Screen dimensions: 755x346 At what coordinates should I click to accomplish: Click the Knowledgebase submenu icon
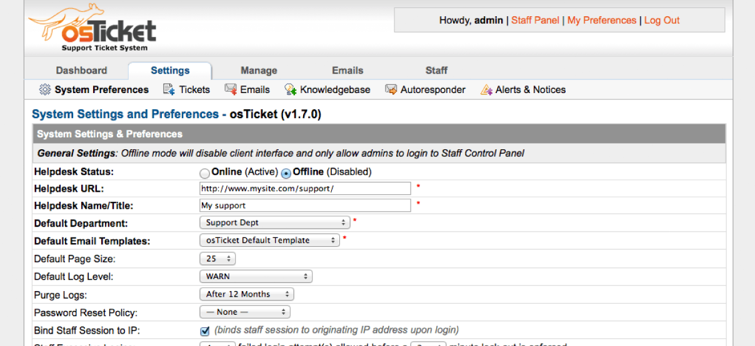291,90
